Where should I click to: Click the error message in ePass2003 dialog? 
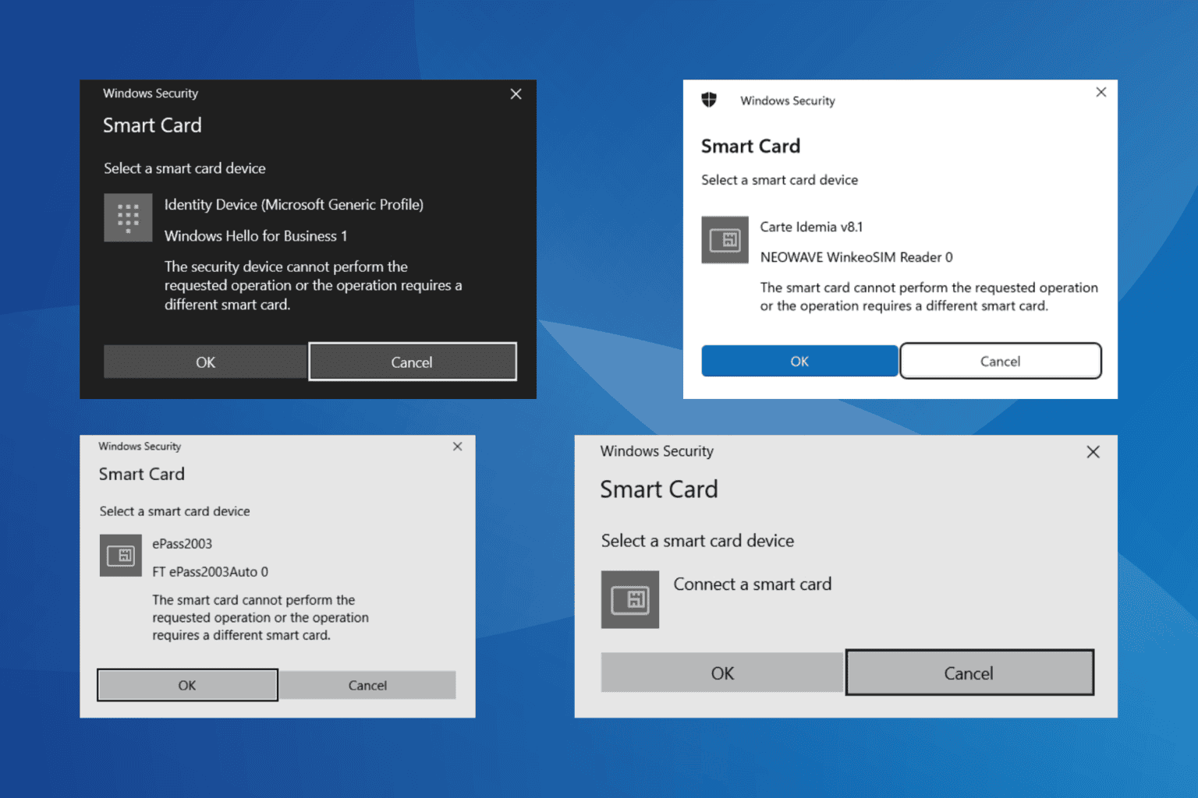click(x=261, y=617)
